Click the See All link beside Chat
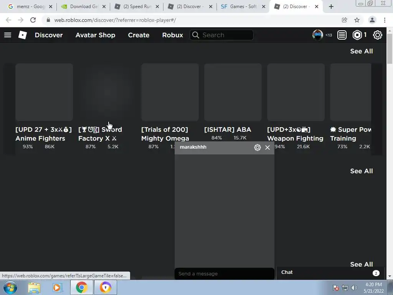The image size is (393, 295). point(362,264)
